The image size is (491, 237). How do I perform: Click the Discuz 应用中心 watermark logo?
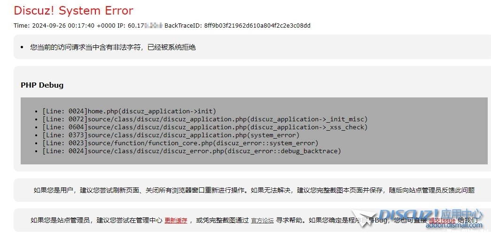pos(430,215)
